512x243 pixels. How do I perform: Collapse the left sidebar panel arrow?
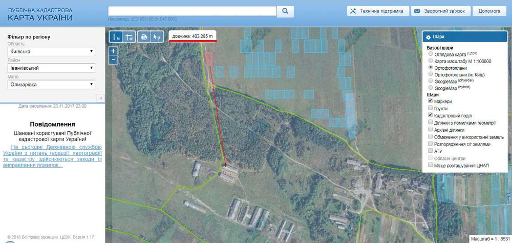tap(101, 98)
